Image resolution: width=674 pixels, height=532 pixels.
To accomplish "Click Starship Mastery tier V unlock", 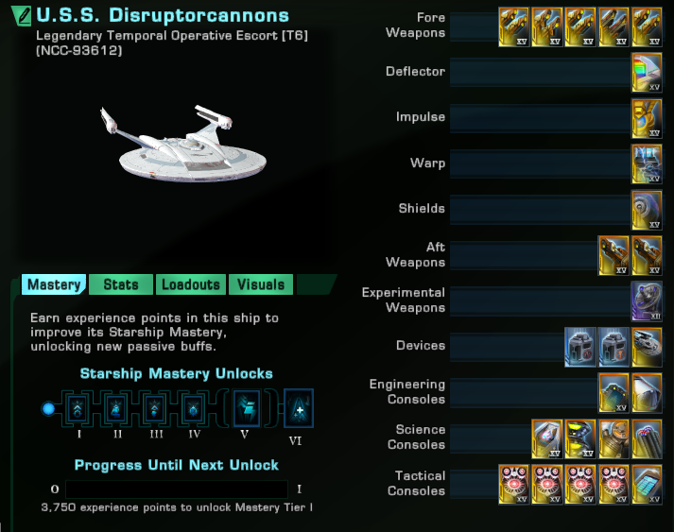I will pyautogui.click(x=246, y=408).
